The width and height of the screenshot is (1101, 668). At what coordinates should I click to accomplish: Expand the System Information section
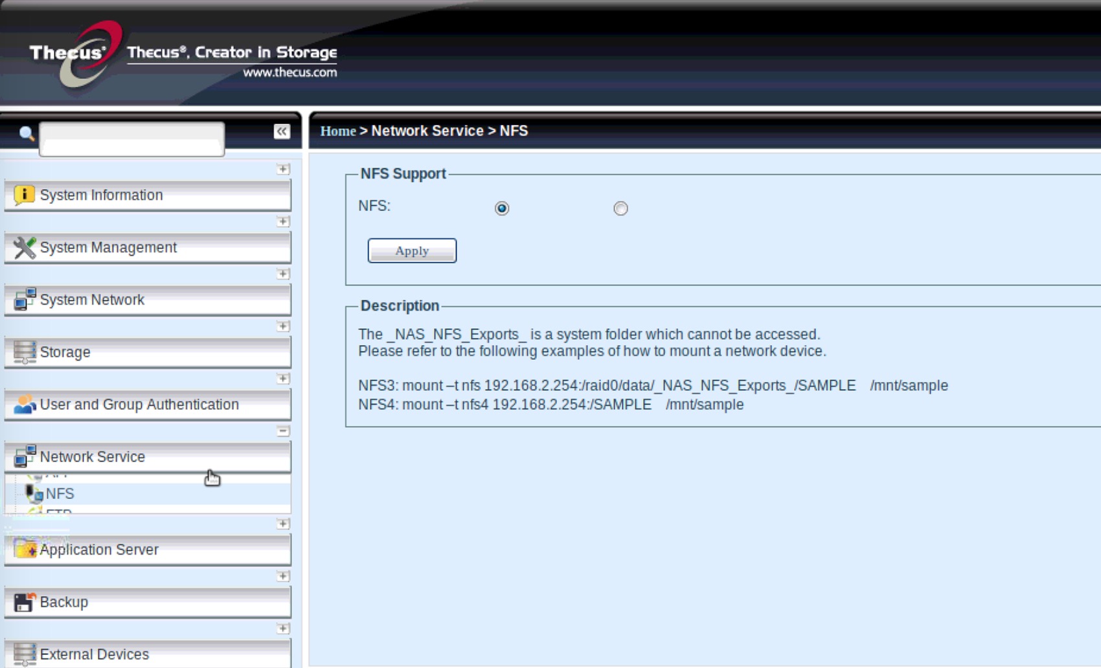[283, 169]
